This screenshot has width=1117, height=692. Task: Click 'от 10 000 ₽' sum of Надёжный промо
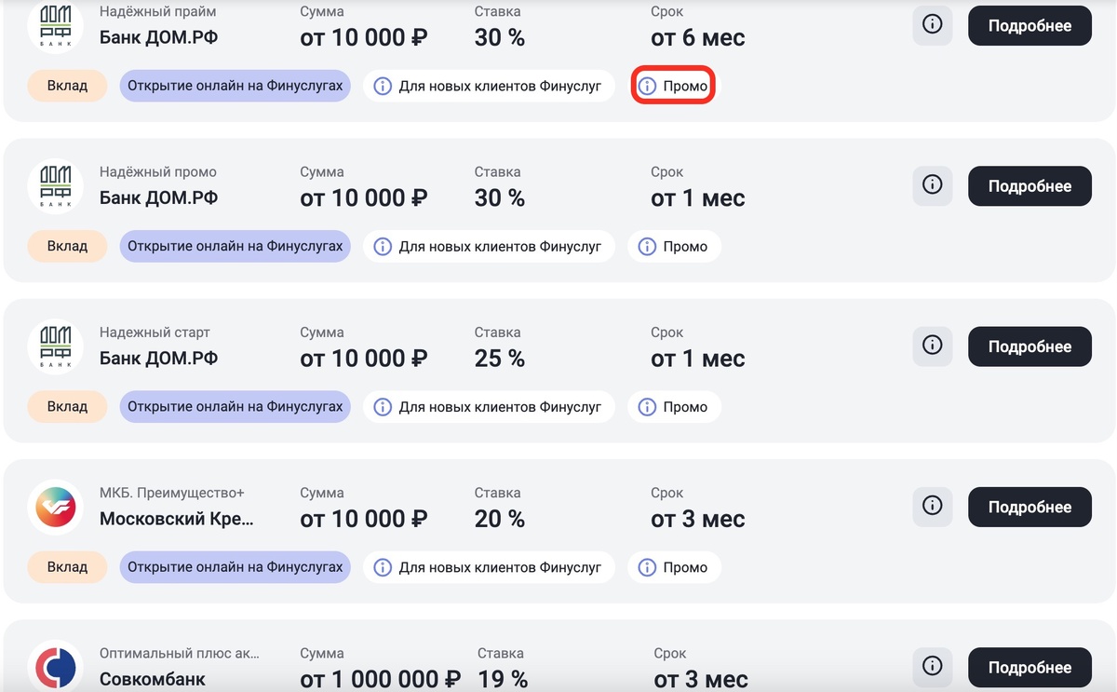click(364, 198)
